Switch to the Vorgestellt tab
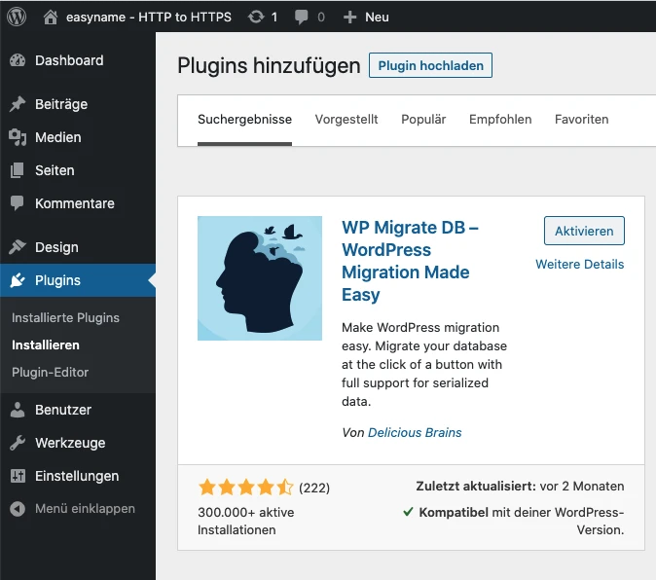 (346, 120)
